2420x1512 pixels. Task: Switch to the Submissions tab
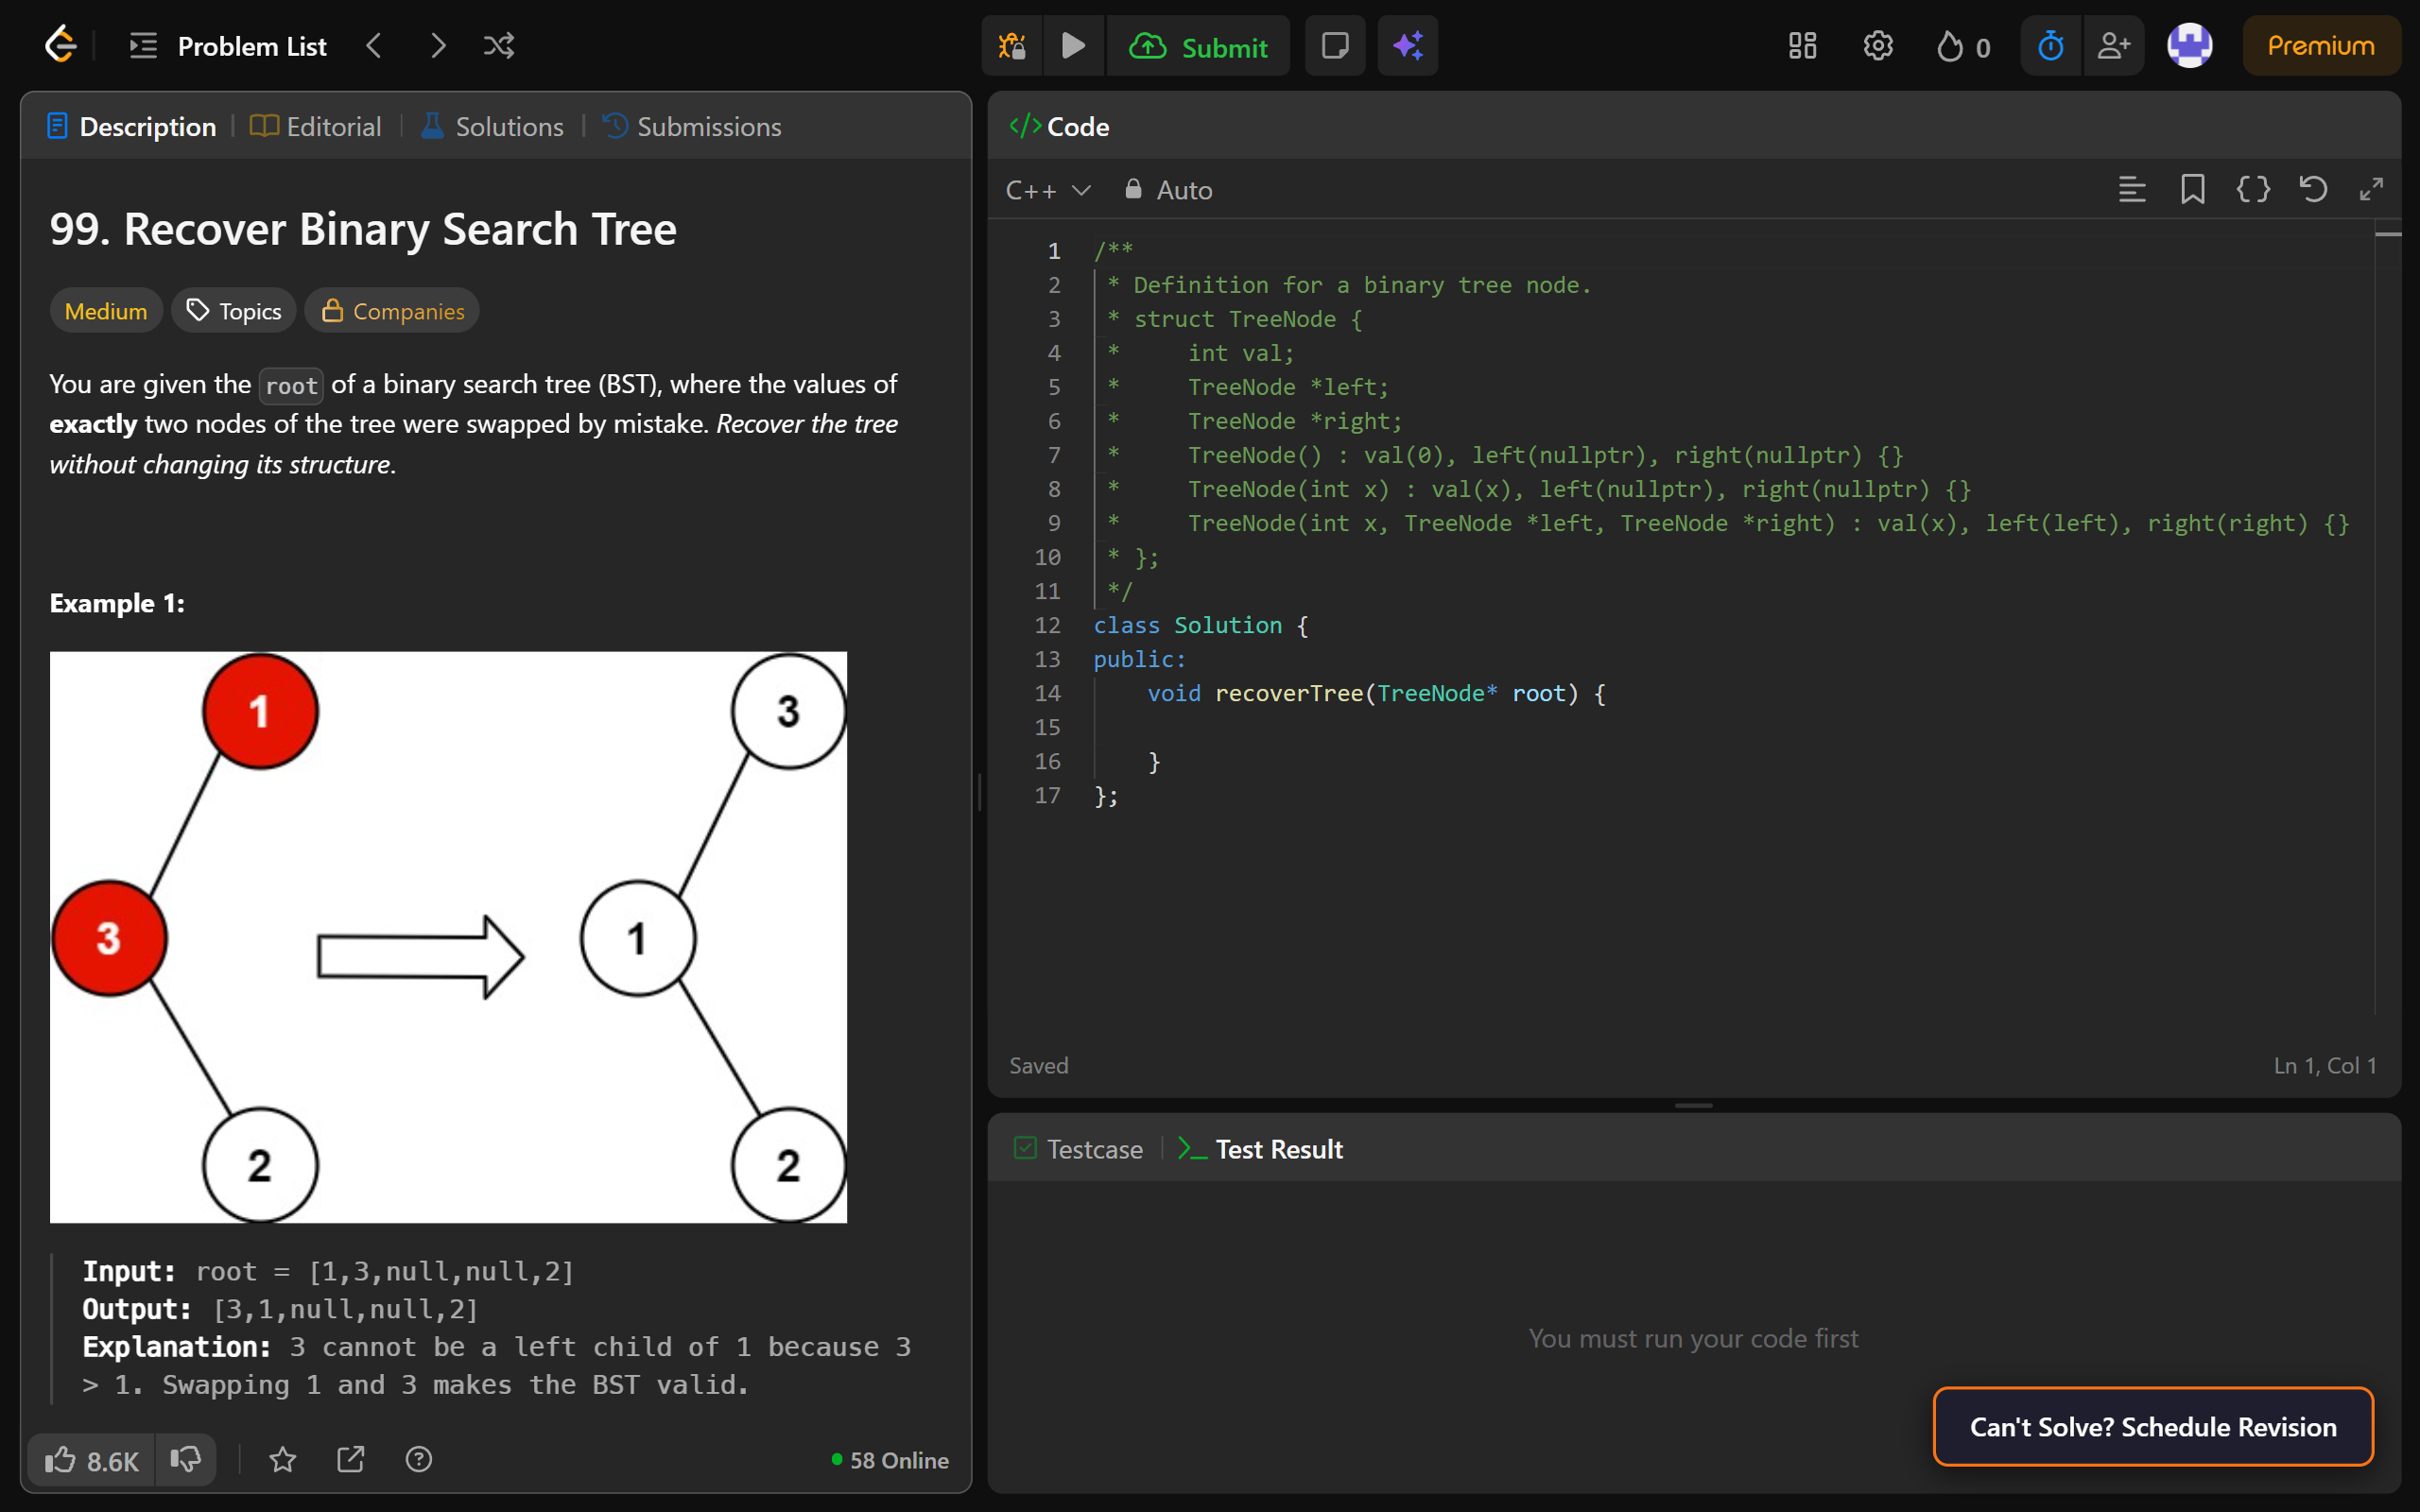click(692, 127)
